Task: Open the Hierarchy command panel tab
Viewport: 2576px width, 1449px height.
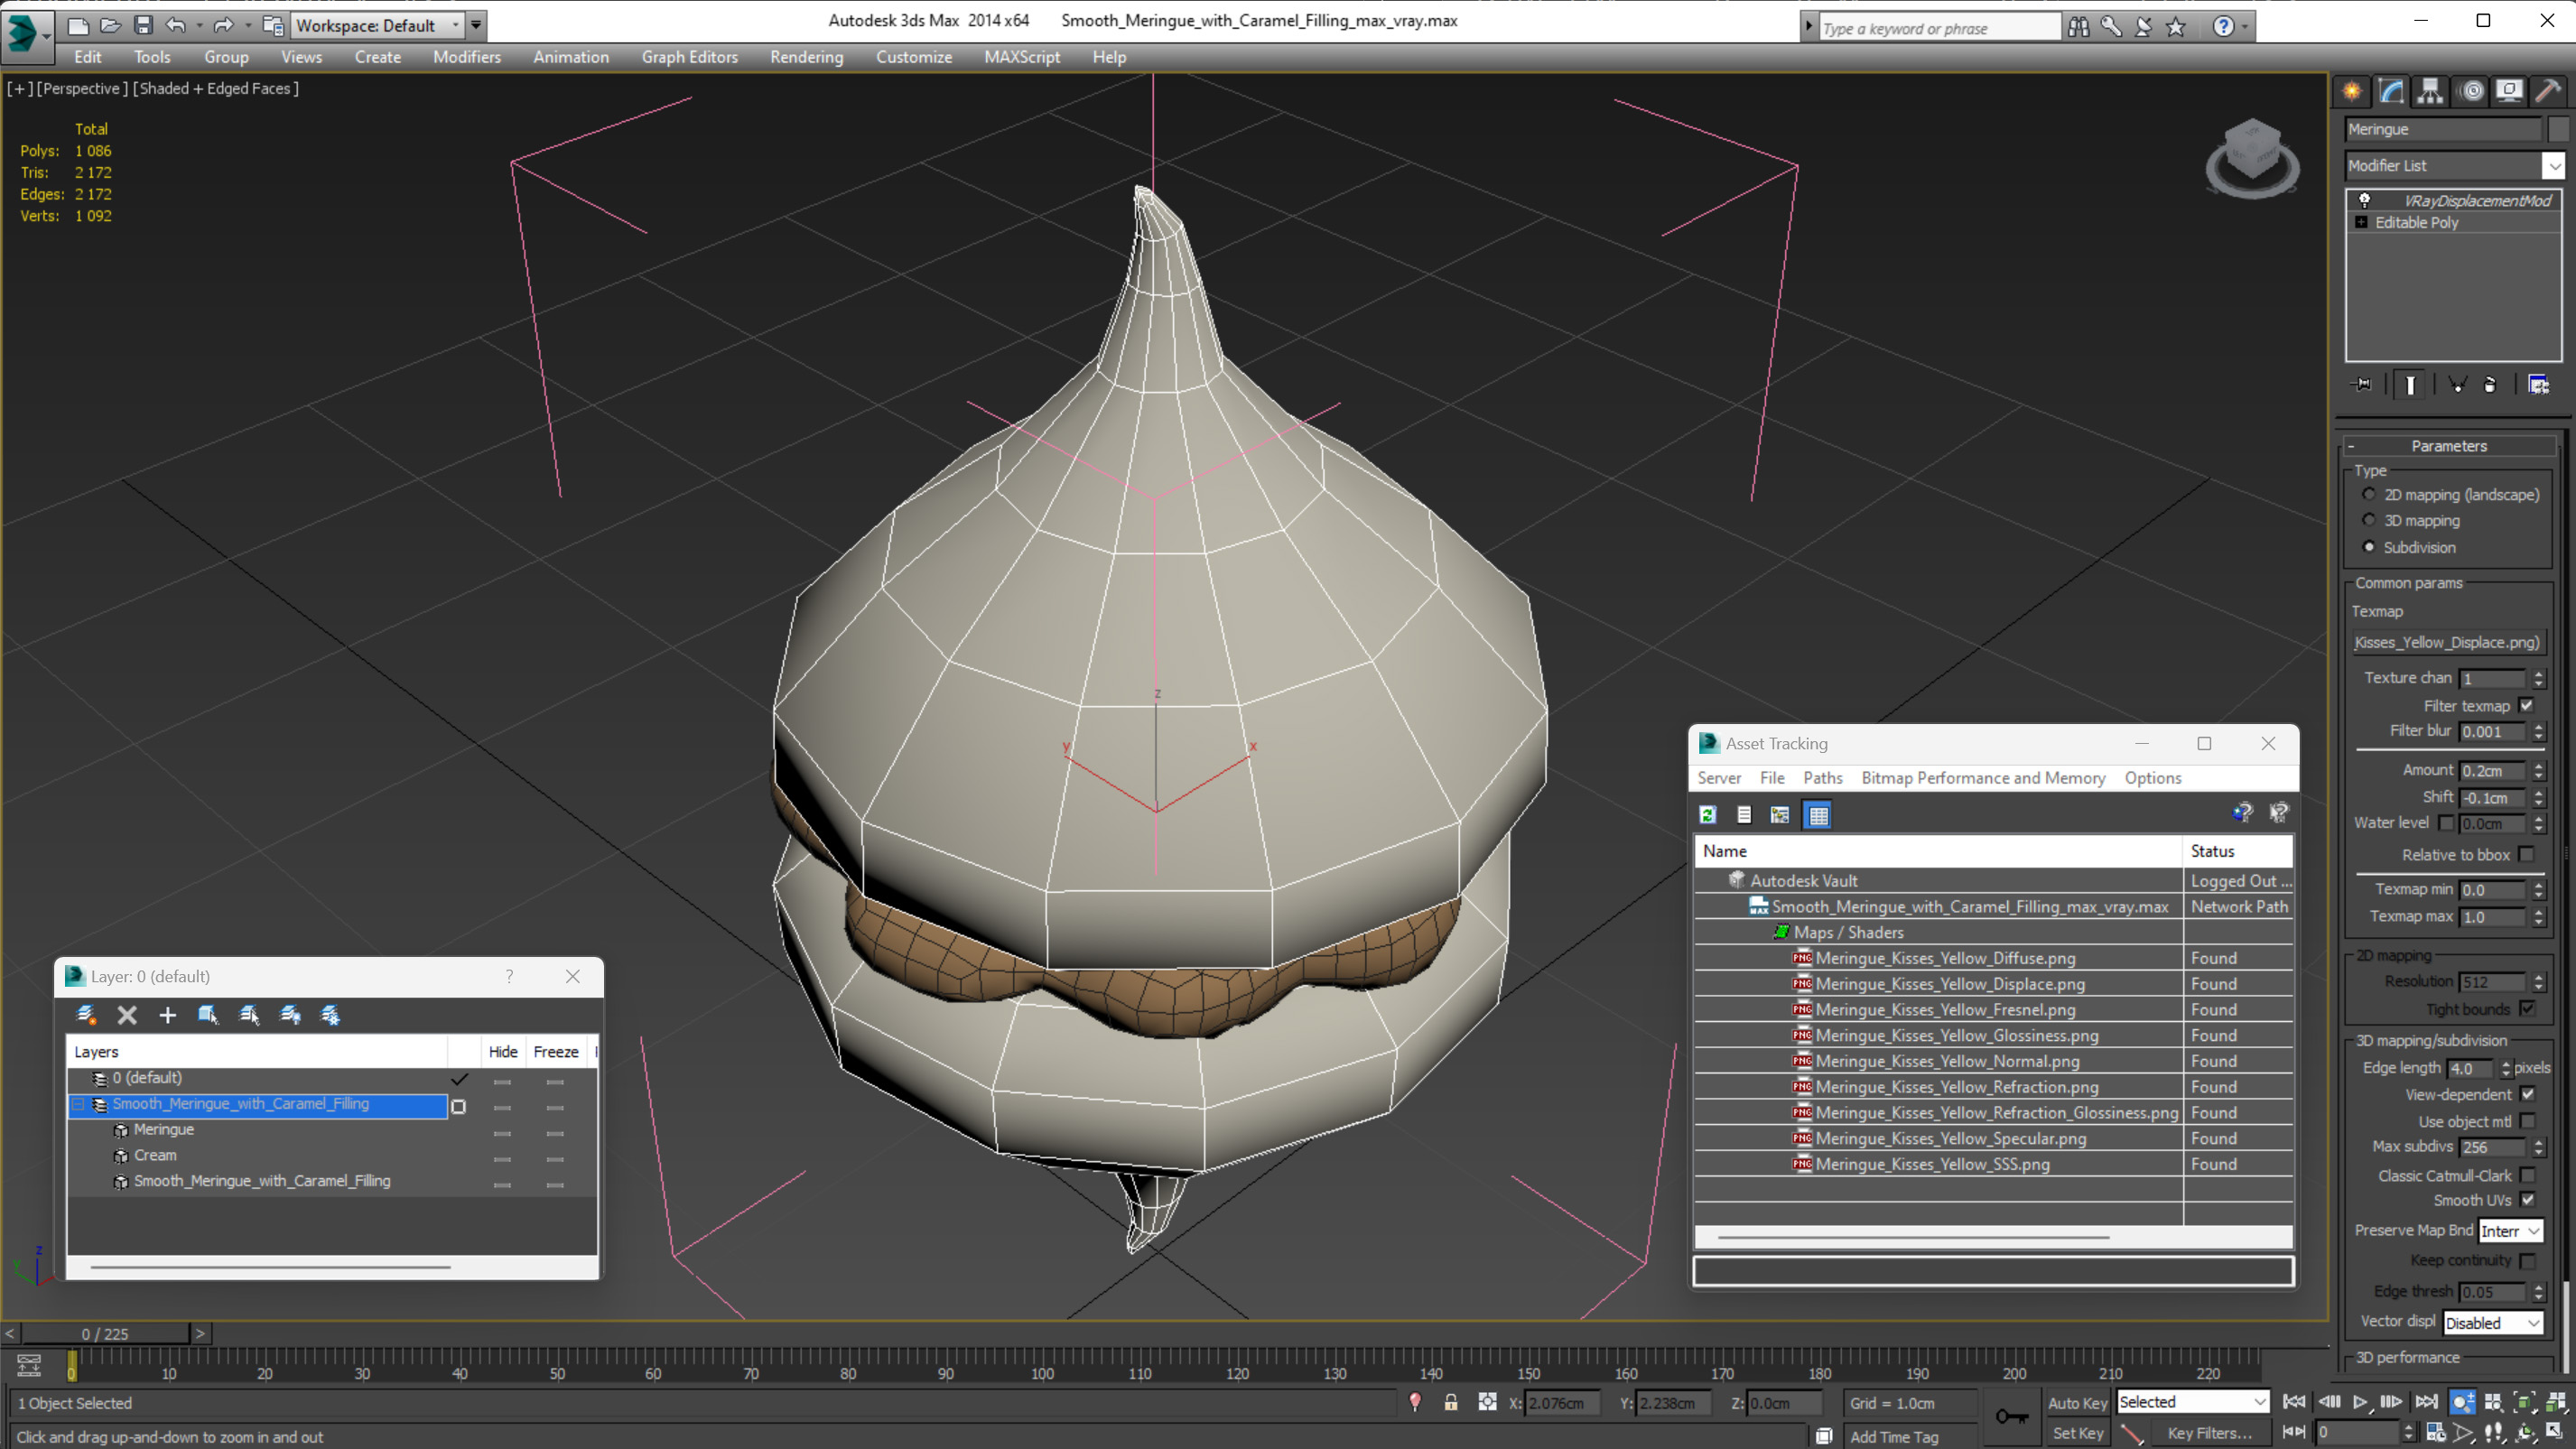Action: 2430,91
